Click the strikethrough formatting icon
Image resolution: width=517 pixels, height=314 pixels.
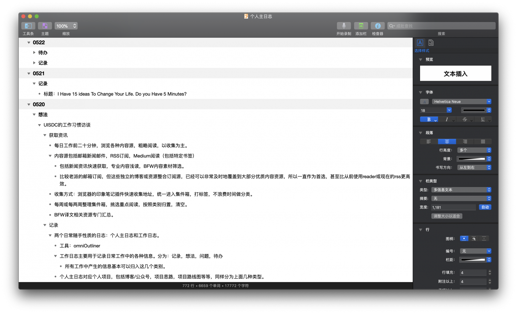[465, 119]
